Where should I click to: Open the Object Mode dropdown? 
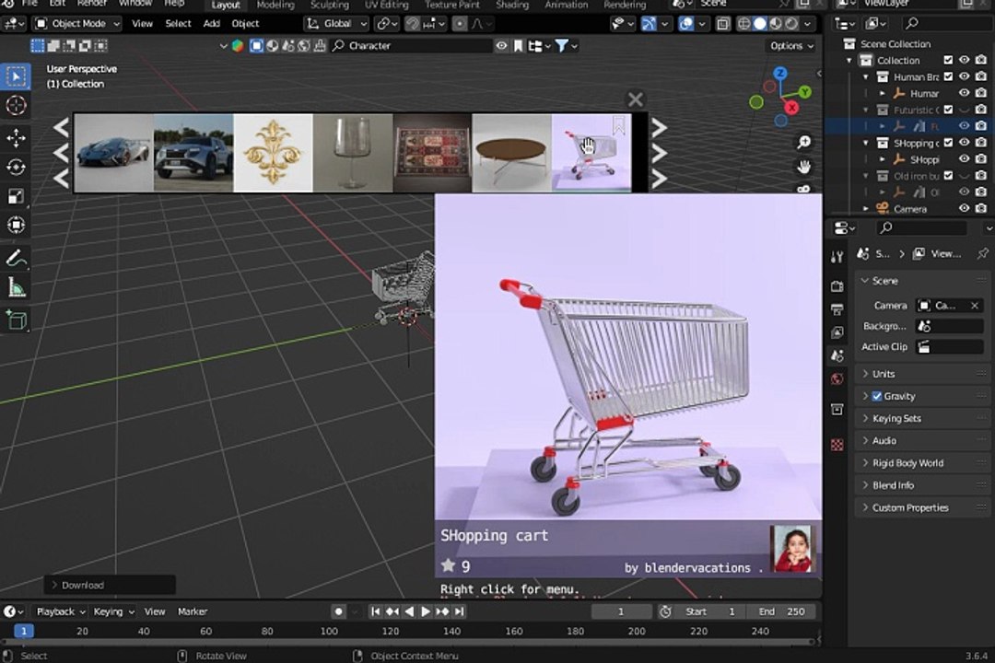pos(76,24)
